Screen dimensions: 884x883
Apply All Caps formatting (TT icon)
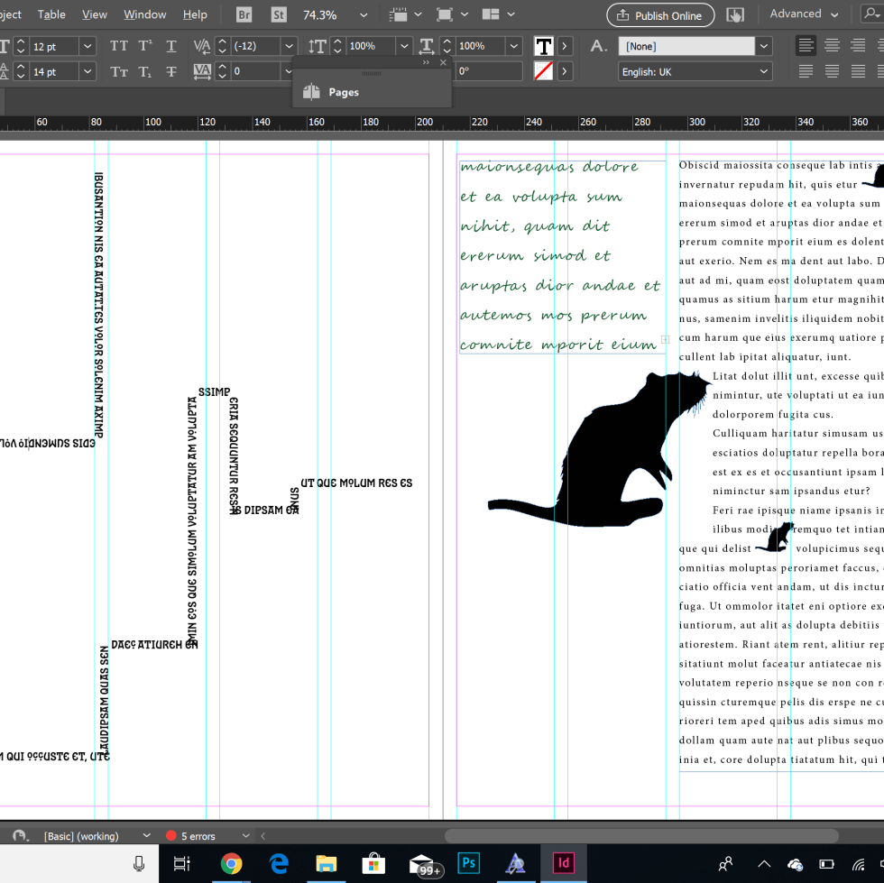(119, 46)
